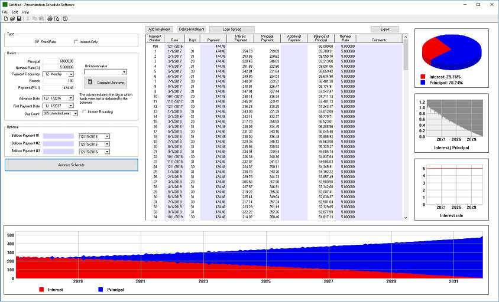Viewport: 499px width, 302px height.
Task: Click the Copy toolbar icon
Action: tap(34, 19)
